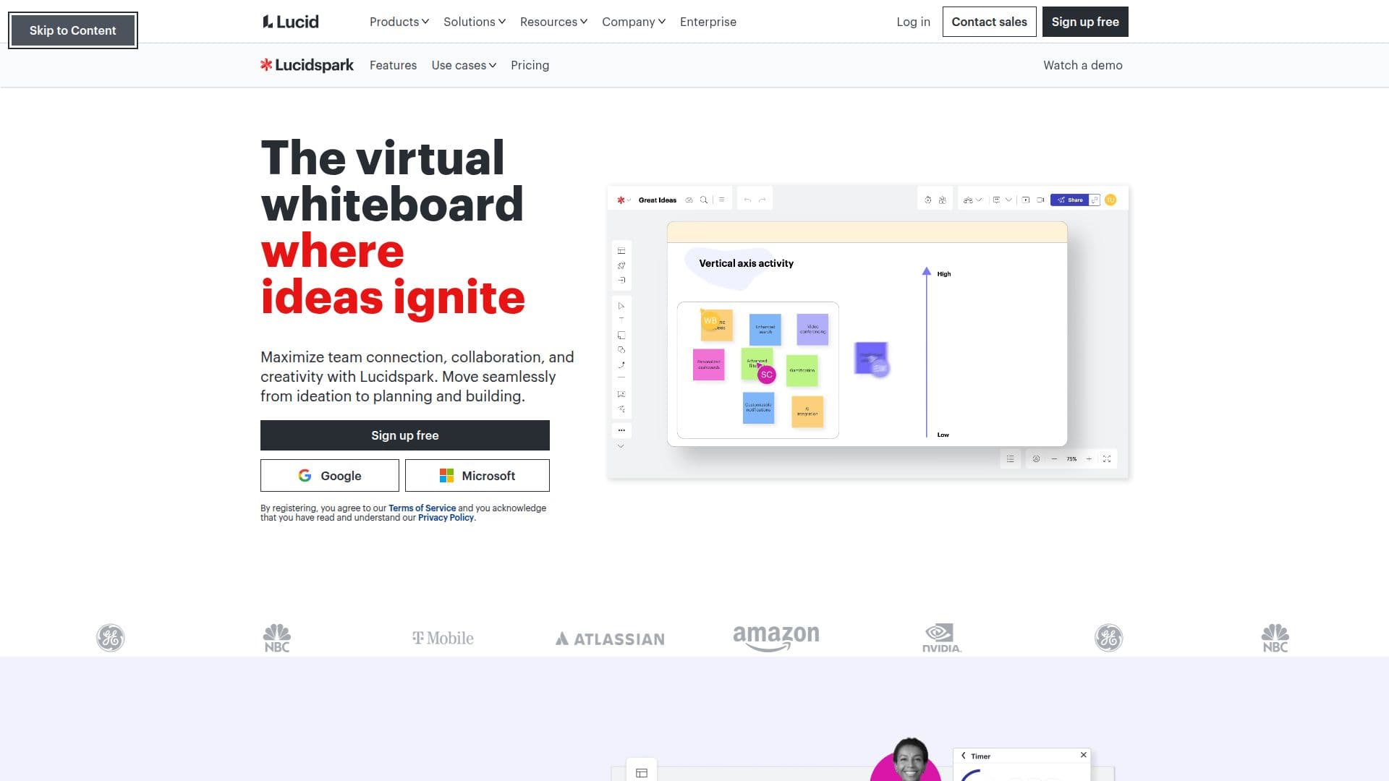
Task: Select the connector line tool in preview sidebar
Action: coord(621,365)
